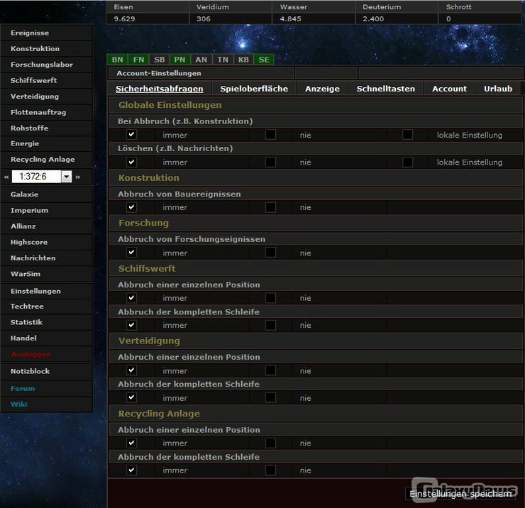Image resolution: width=525 pixels, height=508 pixels.
Task: Click the FN quick button
Action: [x=138, y=60]
